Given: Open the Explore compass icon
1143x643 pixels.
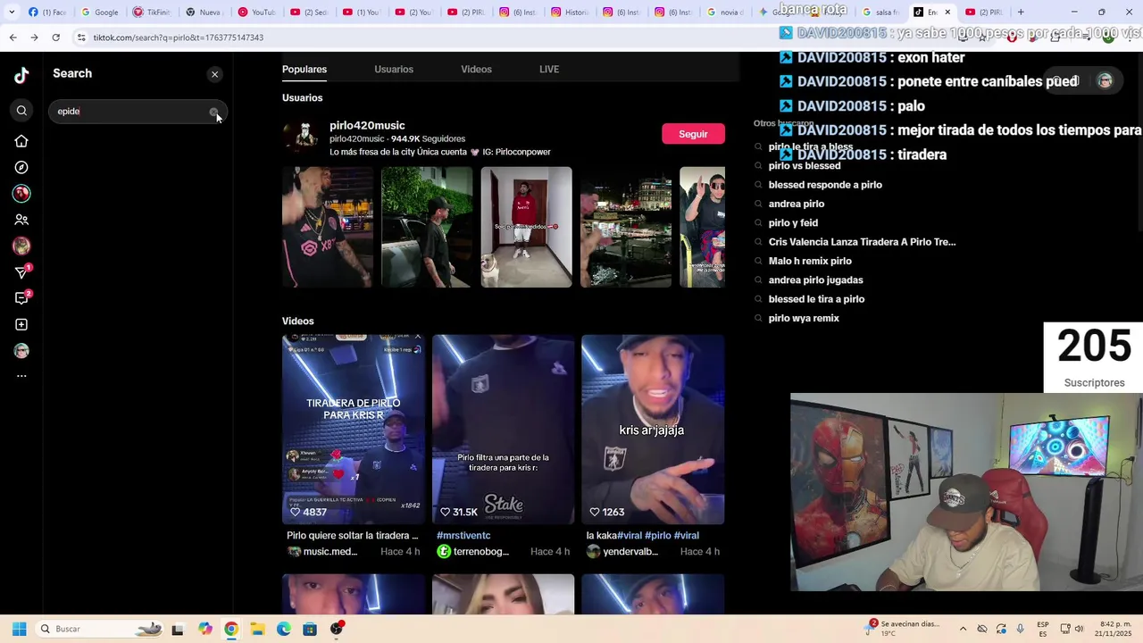Looking at the screenshot, I should (x=21, y=167).
